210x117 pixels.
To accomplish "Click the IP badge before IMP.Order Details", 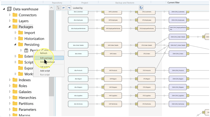I will click(x=103, y=45).
